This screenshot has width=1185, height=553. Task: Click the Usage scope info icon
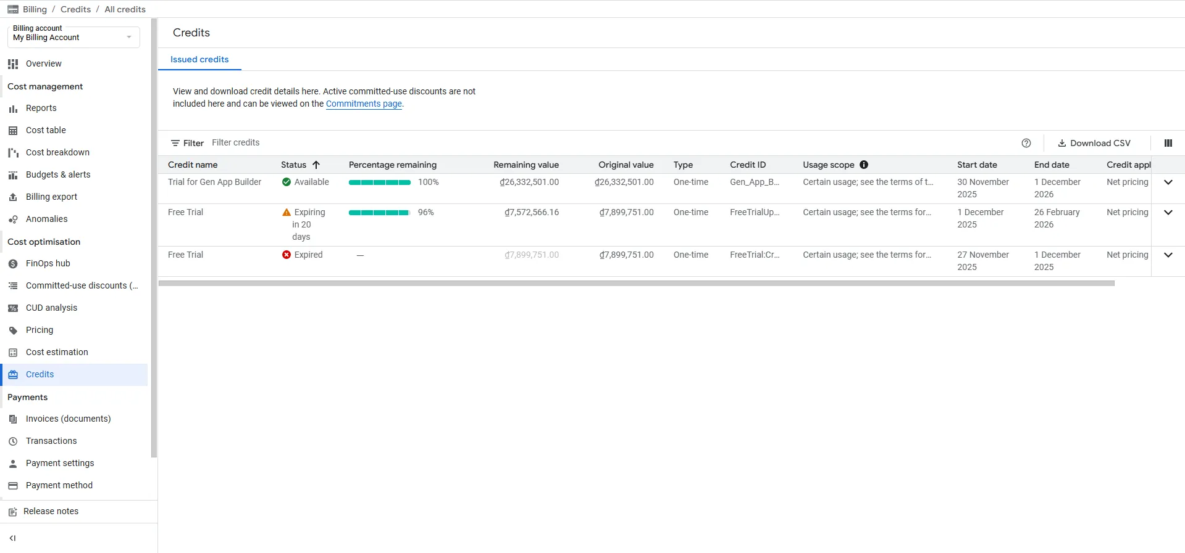864,165
